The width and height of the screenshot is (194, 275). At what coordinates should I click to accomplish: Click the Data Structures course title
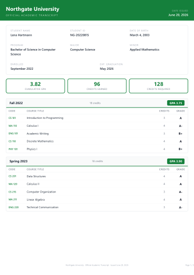[36, 176]
